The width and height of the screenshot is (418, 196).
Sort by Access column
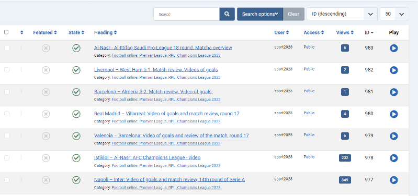point(314,32)
